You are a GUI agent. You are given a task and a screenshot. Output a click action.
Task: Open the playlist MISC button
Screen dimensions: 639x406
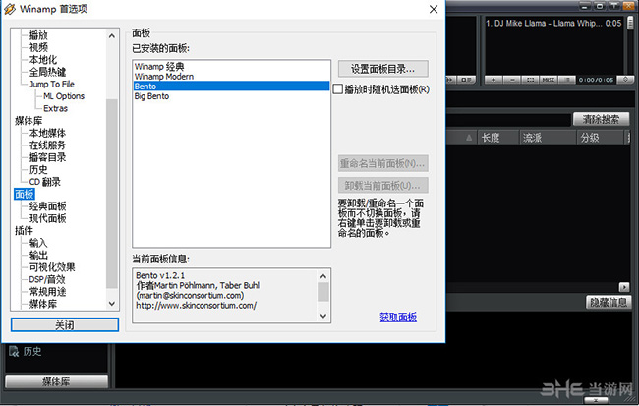pyautogui.click(x=549, y=80)
